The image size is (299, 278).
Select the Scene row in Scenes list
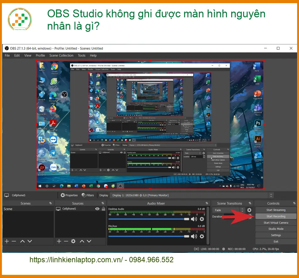(x=28, y=209)
